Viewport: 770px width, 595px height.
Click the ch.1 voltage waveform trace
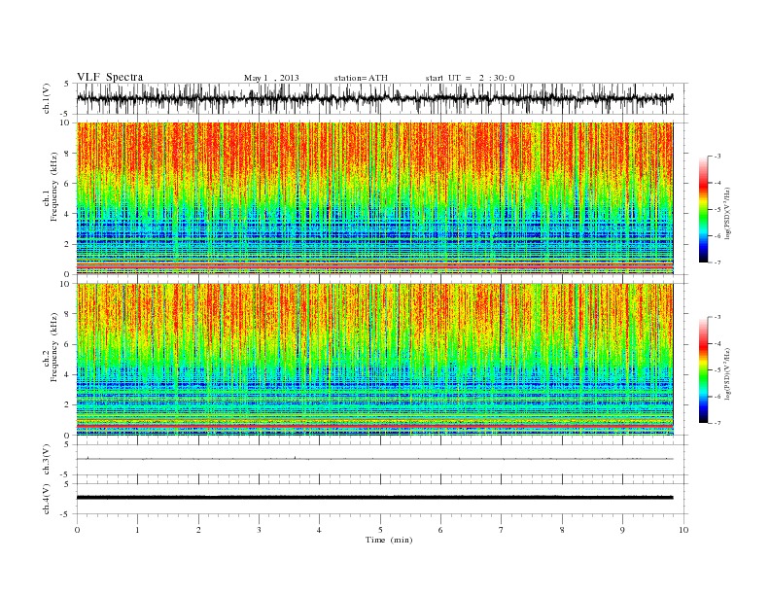point(375,98)
